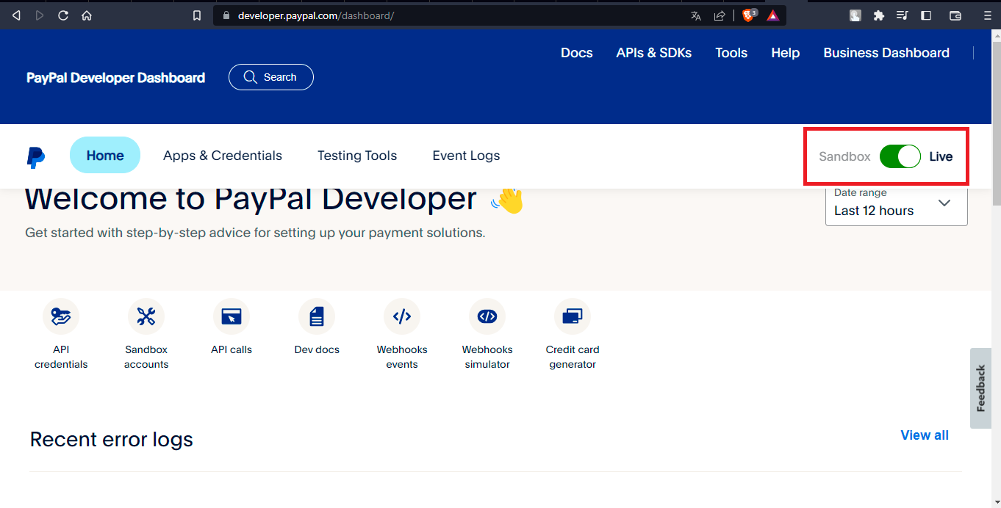Open the Brave Shields lion icon
The width and height of the screenshot is (1001, 508).
749,15
